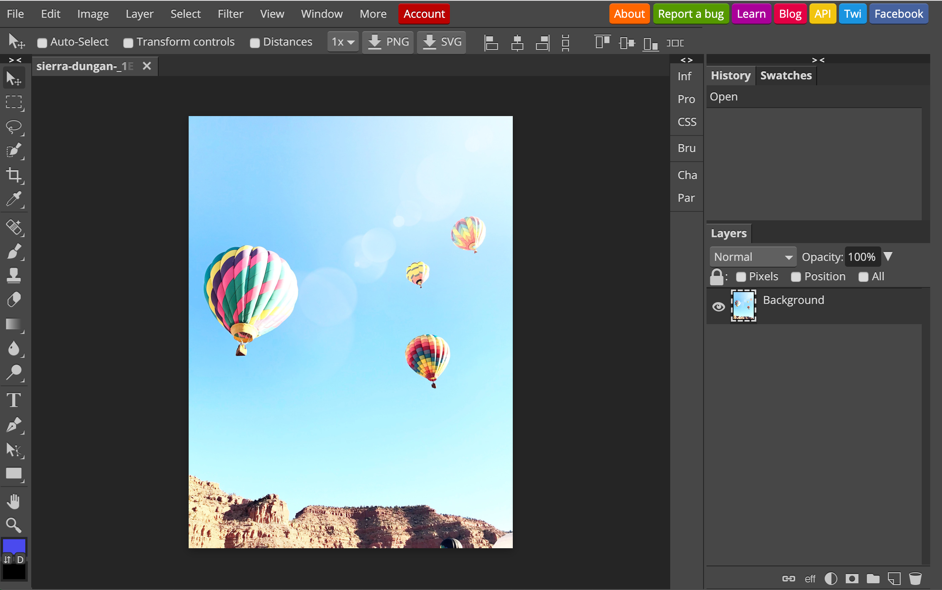Click the red Account button
The height and width of the screenshot is (590, 942).
[424, 14]
